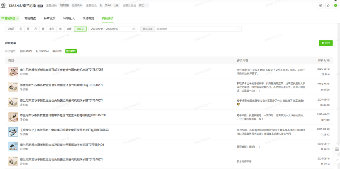The image size is (340, 169).
Task: Click the price icon under product T01T5C7708
Action: tap(21, 120)
